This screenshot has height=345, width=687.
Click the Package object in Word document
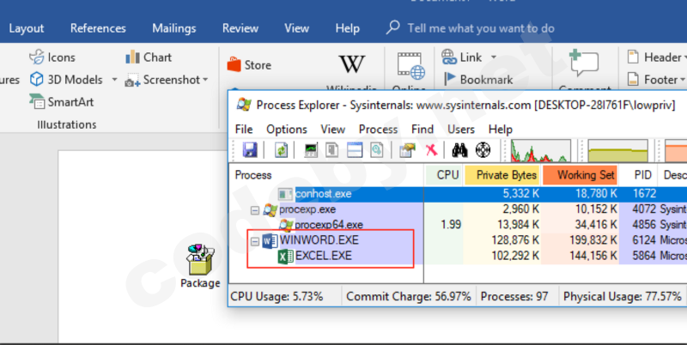click(x=200, y=266)
